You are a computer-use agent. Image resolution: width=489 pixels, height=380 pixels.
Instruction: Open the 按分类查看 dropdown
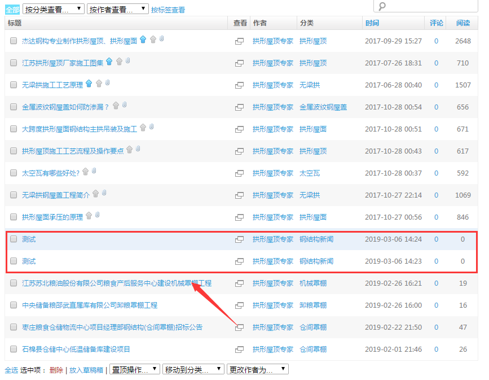54,9
